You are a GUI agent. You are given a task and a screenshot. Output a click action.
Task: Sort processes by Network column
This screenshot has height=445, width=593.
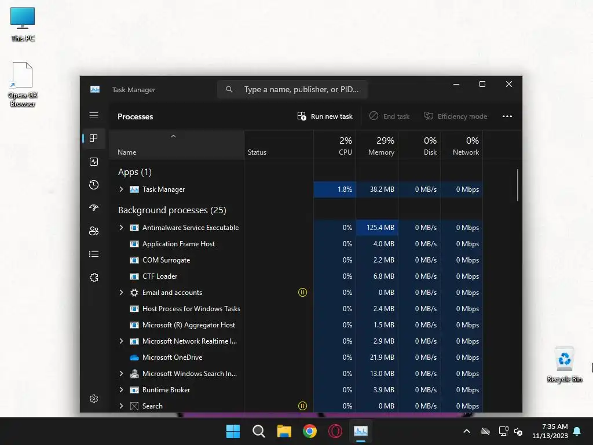462,145
